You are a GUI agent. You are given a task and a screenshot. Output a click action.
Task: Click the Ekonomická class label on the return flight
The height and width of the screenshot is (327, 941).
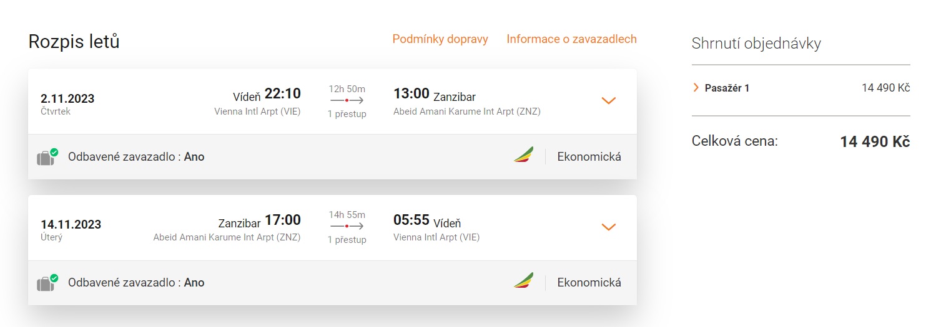tap(589, 283)
